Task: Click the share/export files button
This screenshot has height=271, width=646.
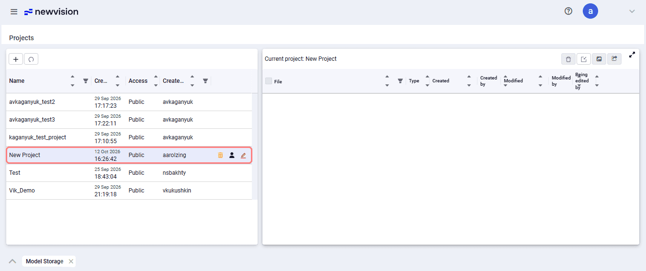Action: 614,59
